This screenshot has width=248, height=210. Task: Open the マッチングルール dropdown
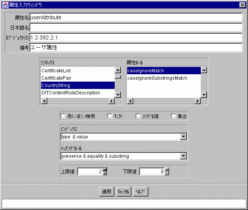click(x=183, y=156)
